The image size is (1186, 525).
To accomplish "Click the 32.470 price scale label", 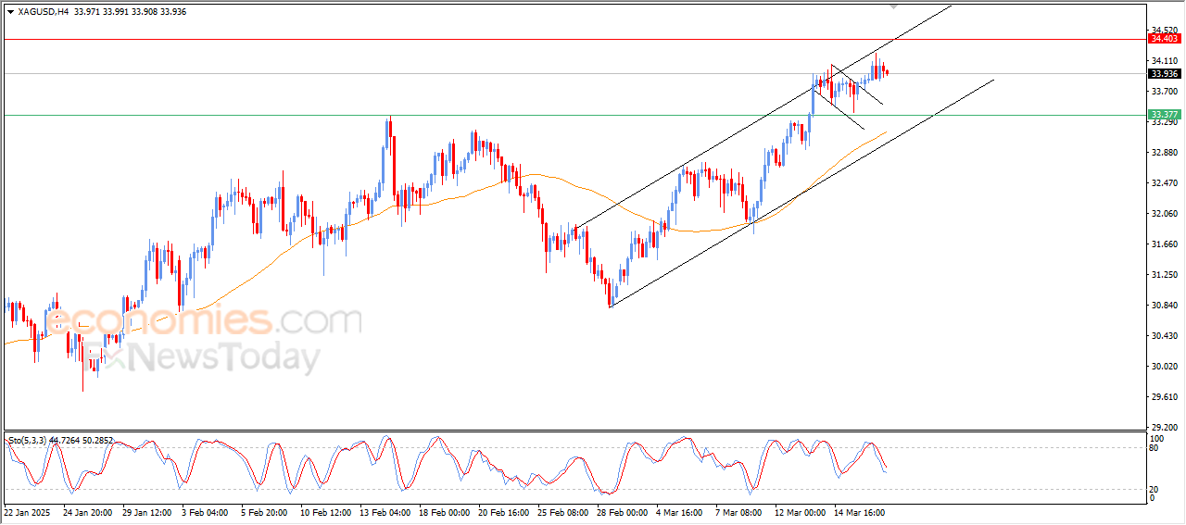I will 1164,183.
